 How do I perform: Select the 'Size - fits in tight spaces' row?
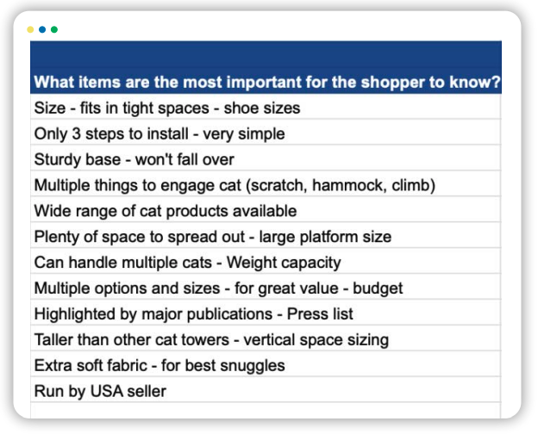click(266, 107)
